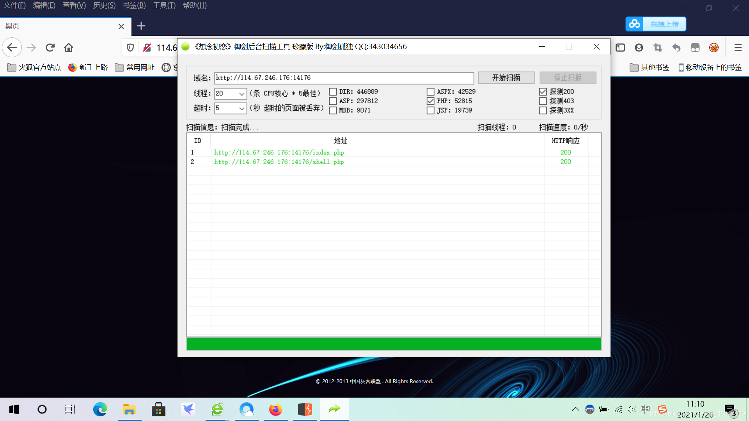The image size is (749, 421).
Task: Open 移动设备上的书签 folder
Action: tap(710, 67)
